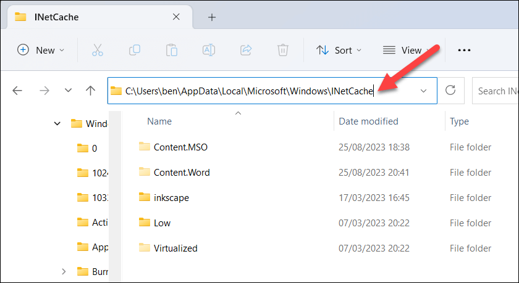This screenshot has width=519, height=283.
Task: Add a new tab with plus button
Action: (212, 17)
